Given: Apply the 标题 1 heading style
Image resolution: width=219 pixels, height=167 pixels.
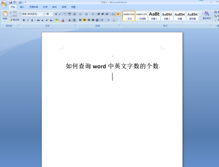Looking at the screenshot, I should [154, 16].
